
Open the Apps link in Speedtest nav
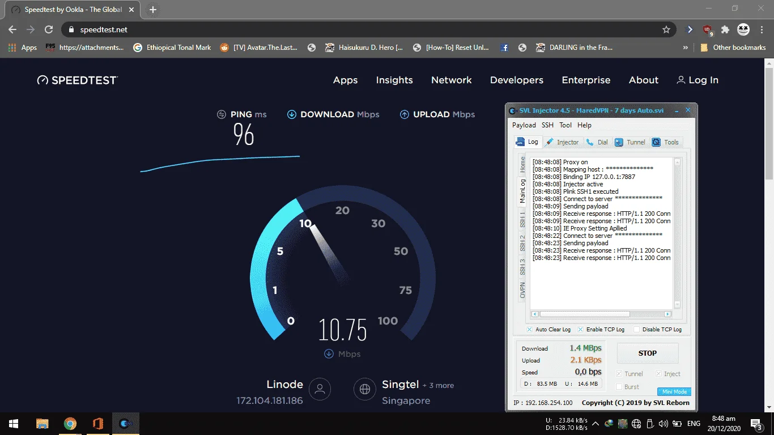[345, 80]
